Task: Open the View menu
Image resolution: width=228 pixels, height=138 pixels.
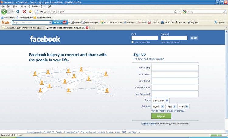Action: 15,6
